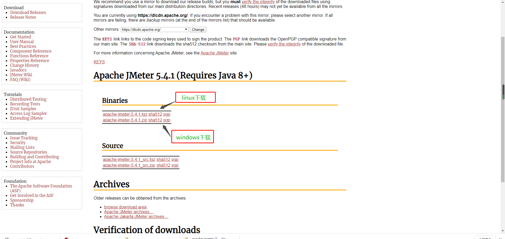Click the Change mirror button
The height and width of the screenshot is (239, 505).
(x=198, y=29)
